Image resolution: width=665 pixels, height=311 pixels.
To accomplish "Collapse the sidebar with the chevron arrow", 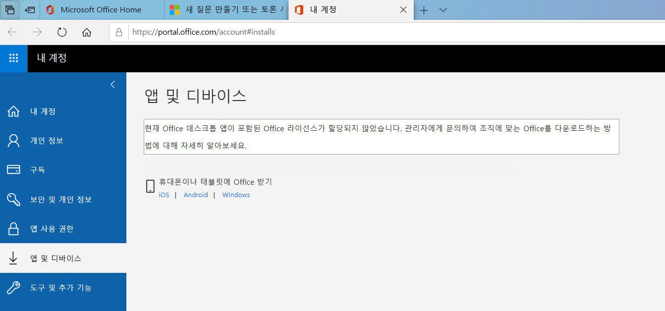I will click(112, 84).
